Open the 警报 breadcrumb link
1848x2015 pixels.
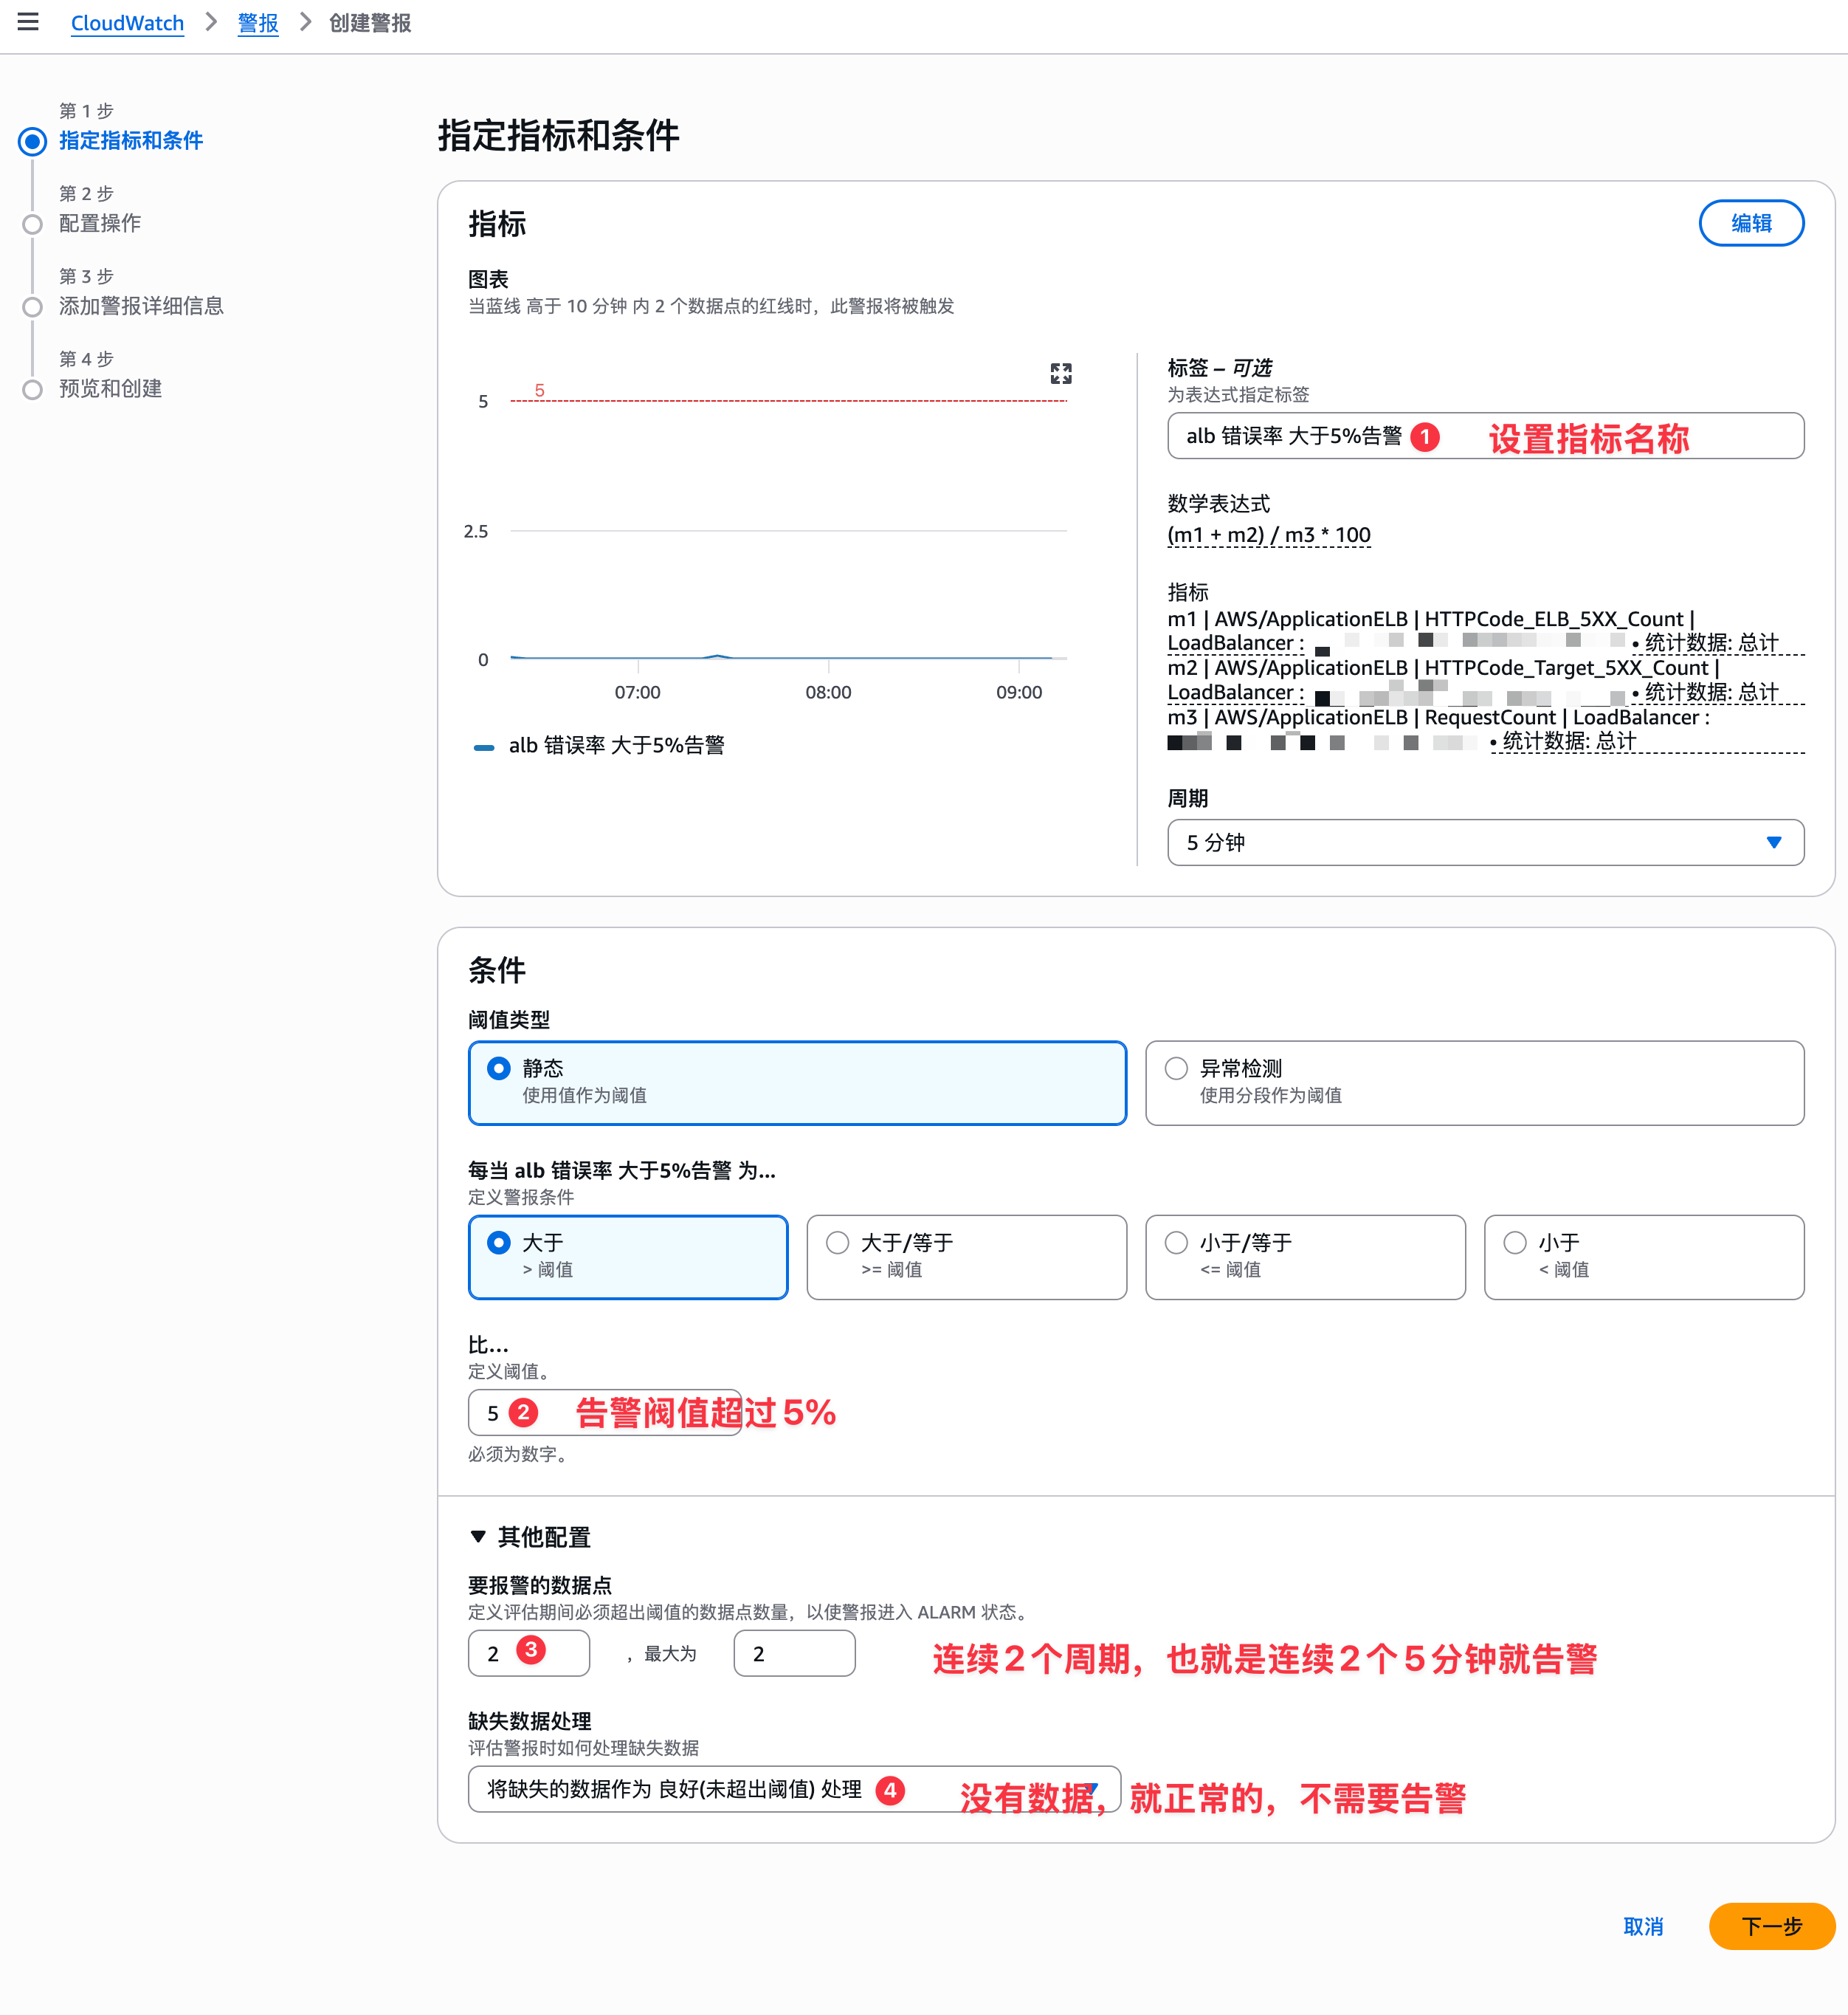click(x=257, y=22)
